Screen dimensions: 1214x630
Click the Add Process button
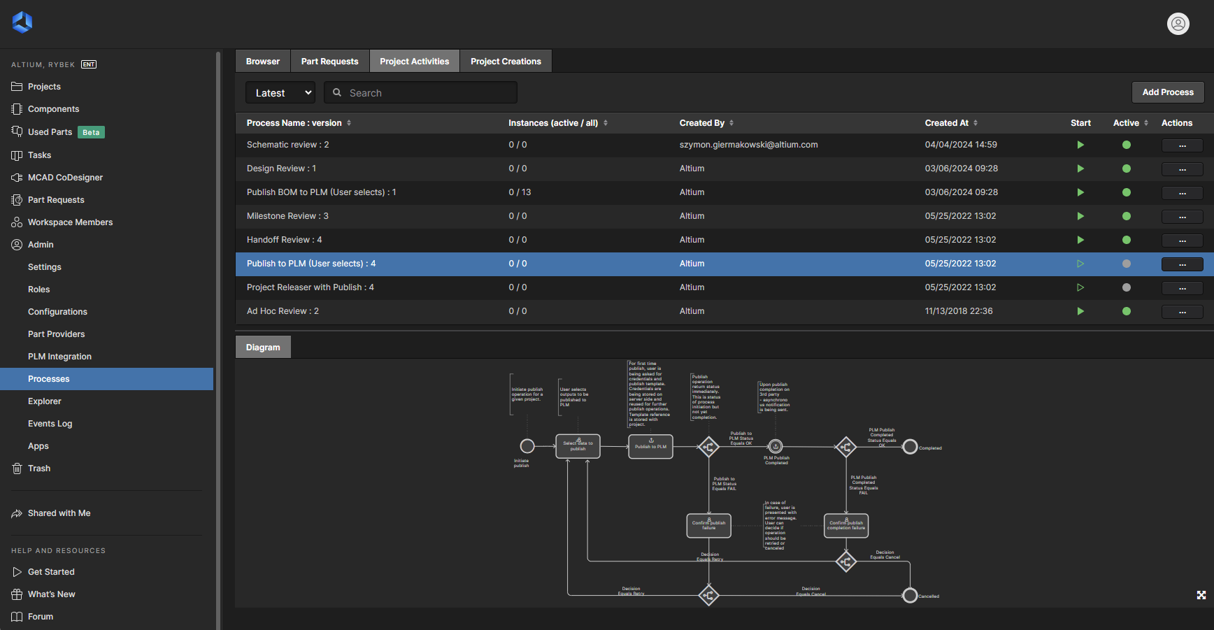pyautogui.click(x=1168, y=92)
